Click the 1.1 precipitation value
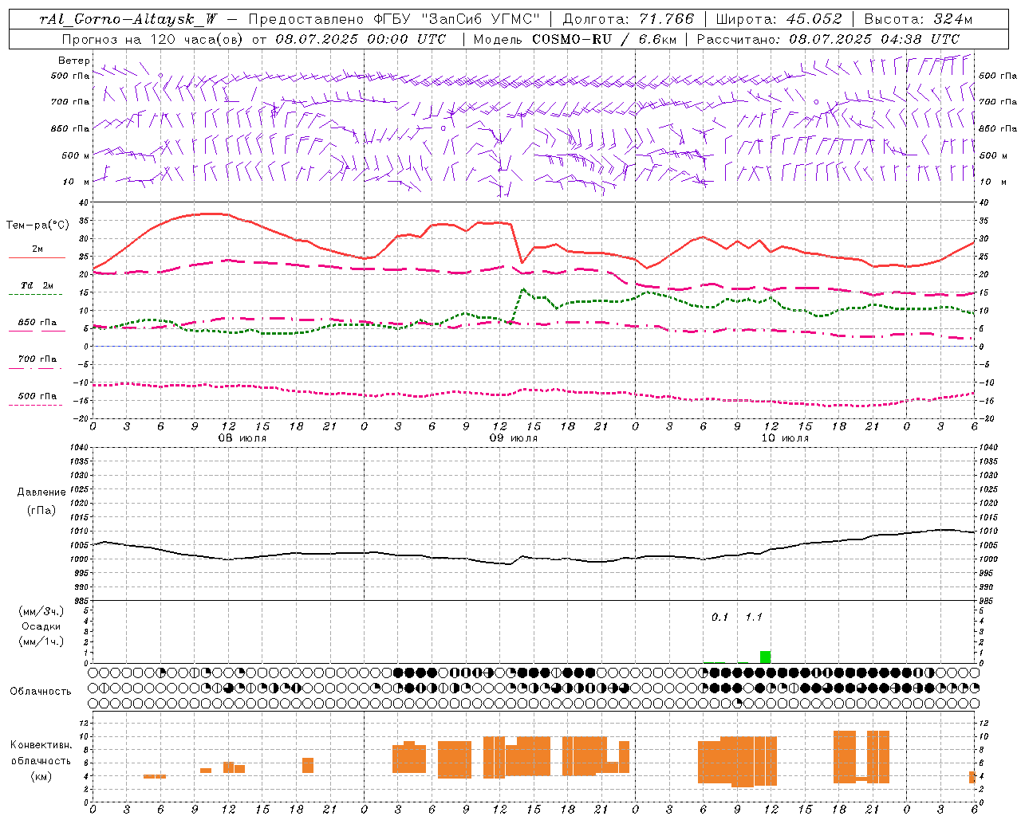1021x816 pixels. point(754,618)
